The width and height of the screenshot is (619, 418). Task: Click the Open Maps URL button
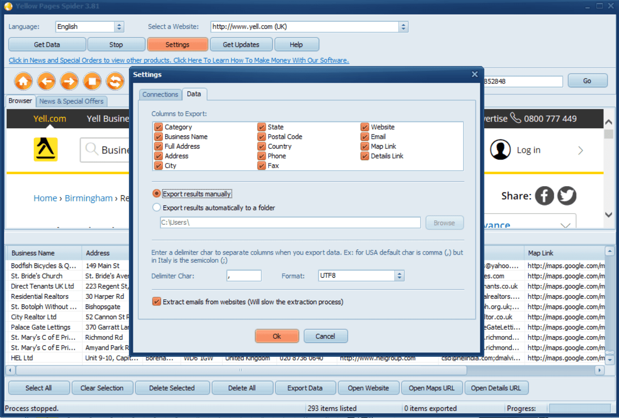click(x=432, y=388)
